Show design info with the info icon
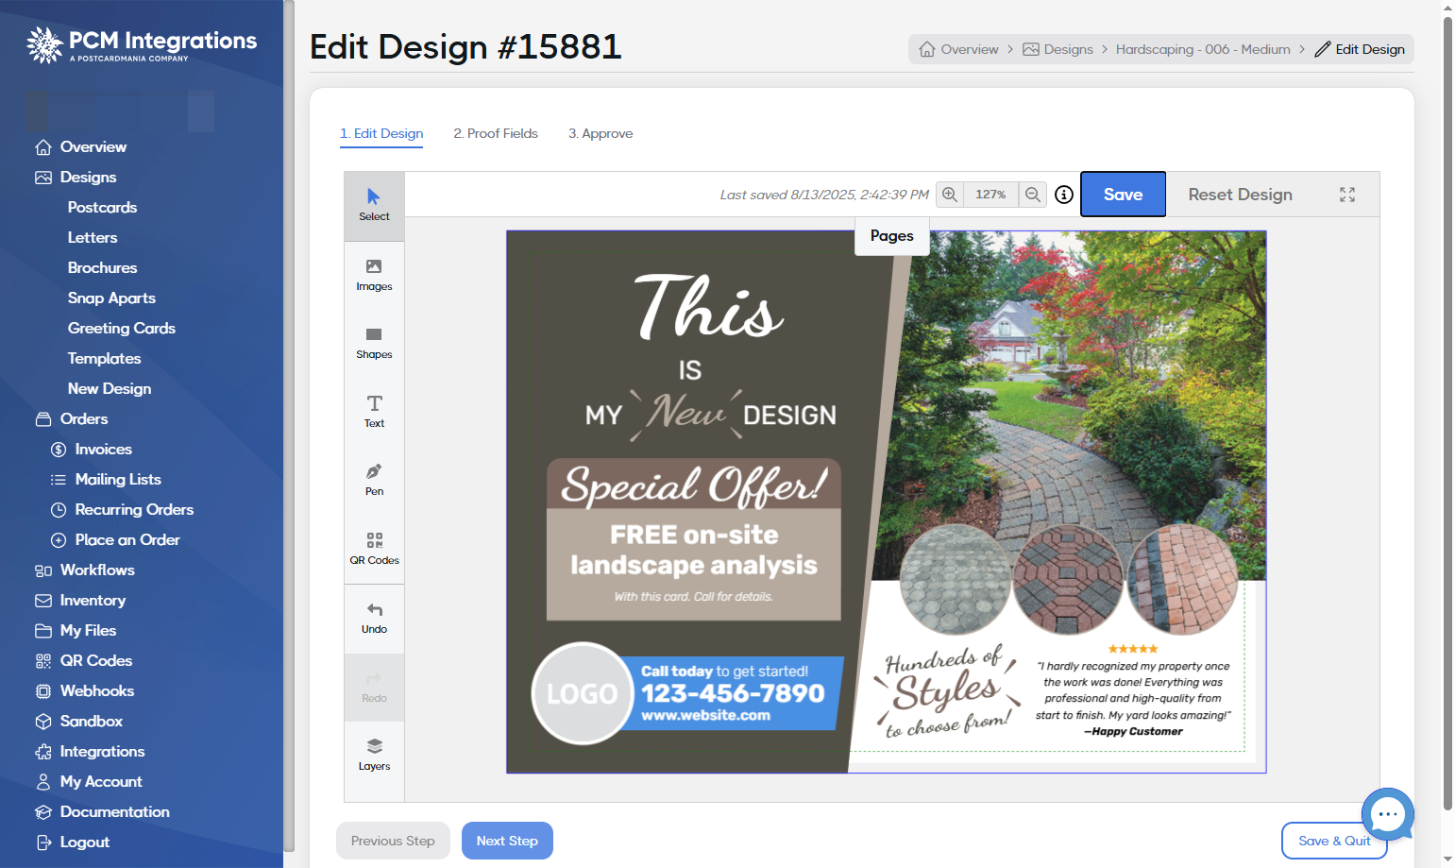This screenshot has width=1455, height=868. pyautogui.click(x=1064, y=195)
